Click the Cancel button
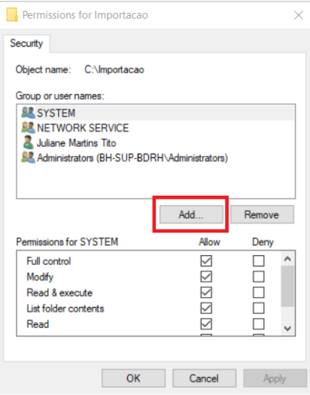The image size is (310, 395). 204,378
